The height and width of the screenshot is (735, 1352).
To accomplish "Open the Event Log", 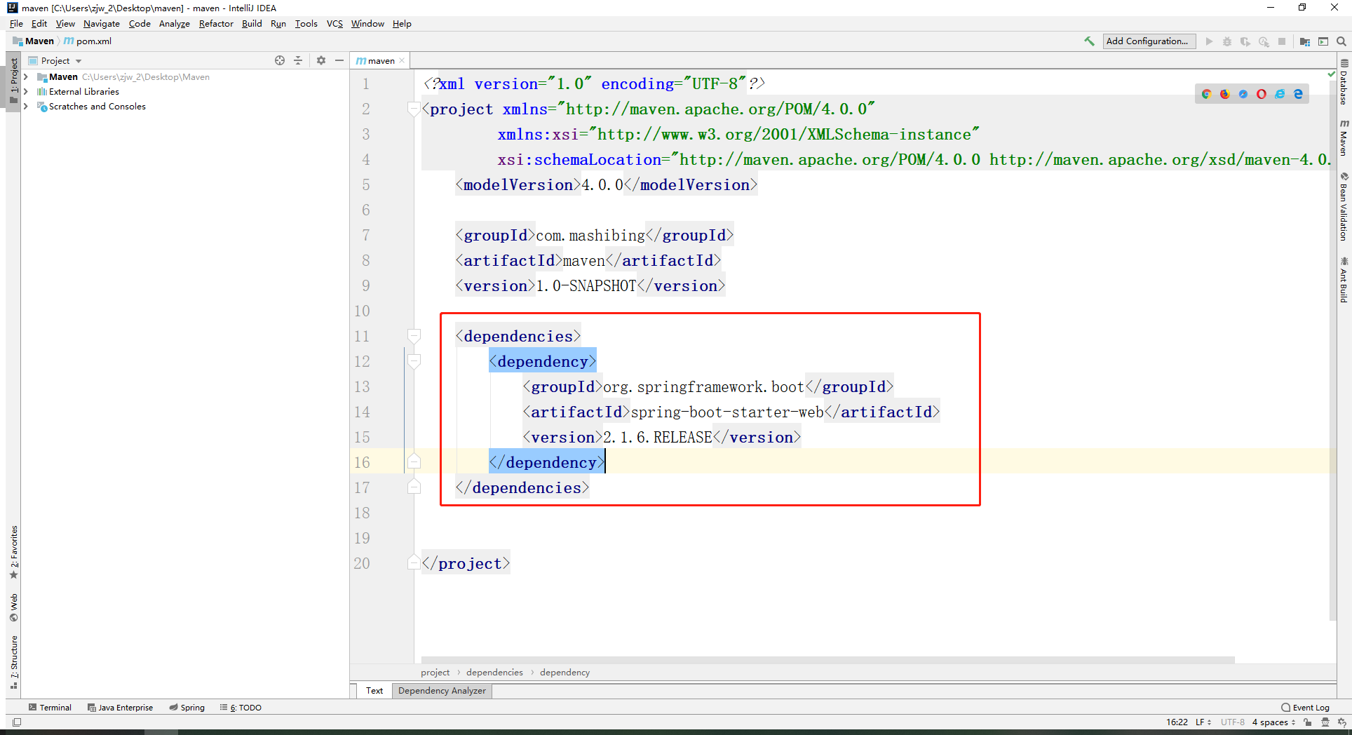I will 1305,708.
